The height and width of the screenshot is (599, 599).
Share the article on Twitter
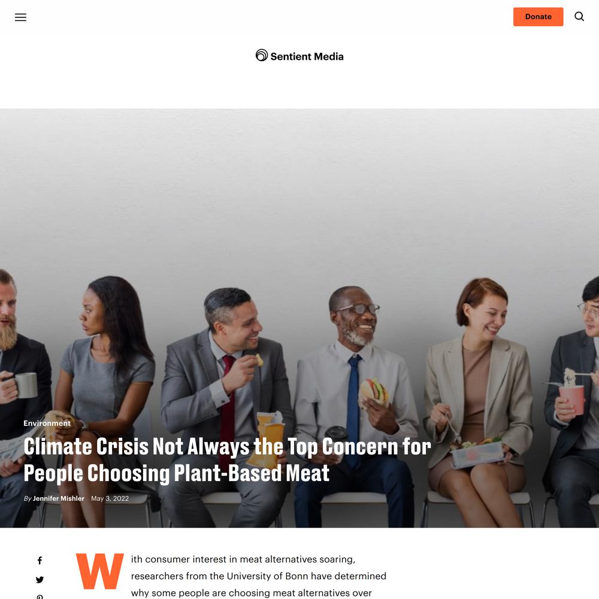click(40, 579)
